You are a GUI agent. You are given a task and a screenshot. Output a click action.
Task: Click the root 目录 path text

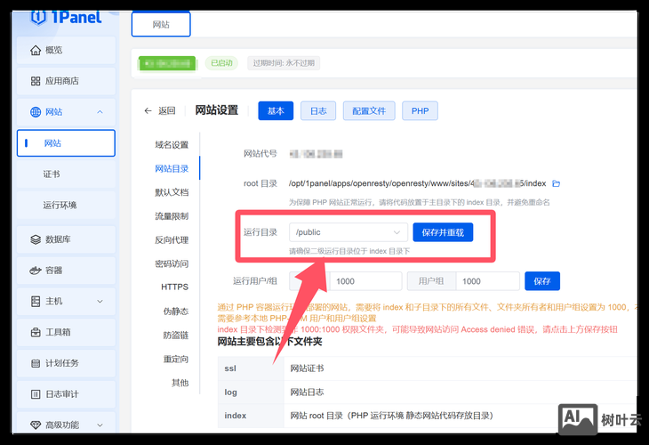pyautogui.click(x=417, y=183)
